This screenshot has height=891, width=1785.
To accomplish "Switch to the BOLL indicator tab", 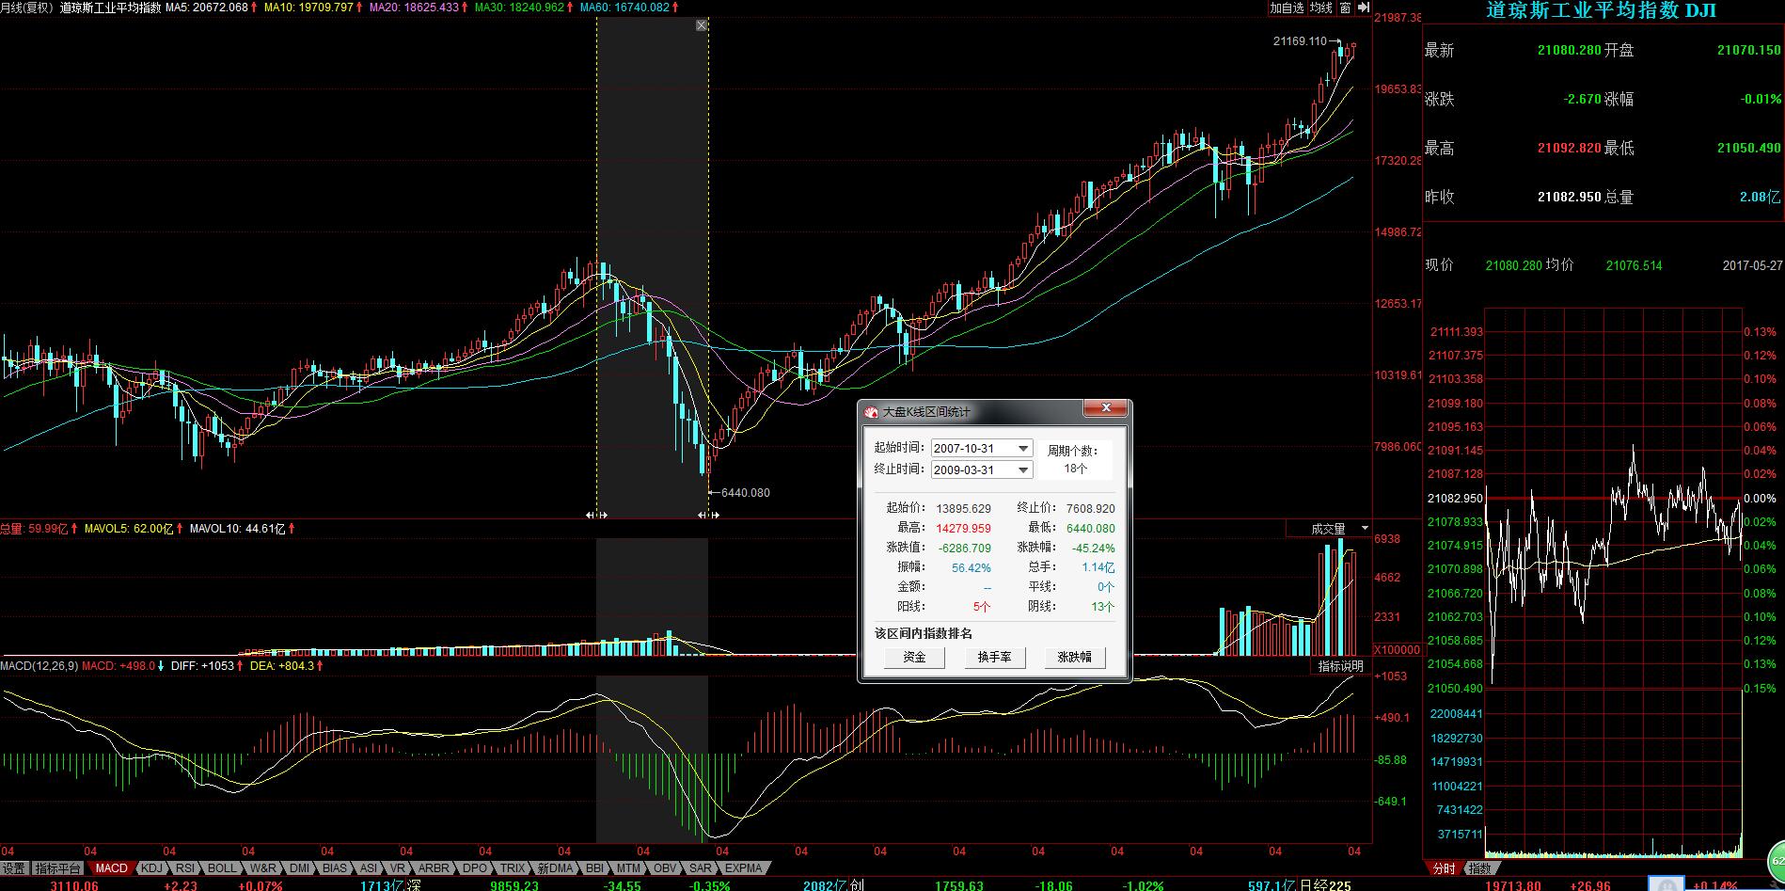I will (222, 868).
